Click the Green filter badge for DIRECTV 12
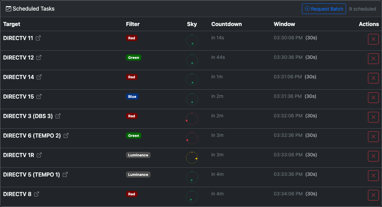Screen dimensions: 382x207 (133, 57)
